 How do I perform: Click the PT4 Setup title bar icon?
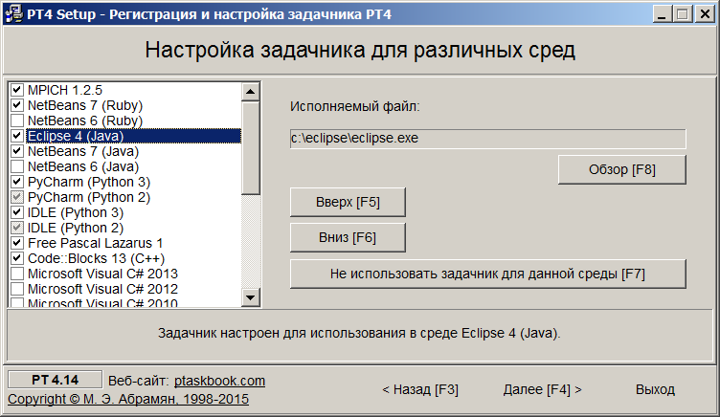click(13, 13)
